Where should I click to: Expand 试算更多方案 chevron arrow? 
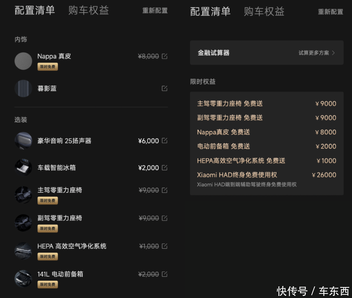point(333,53)
